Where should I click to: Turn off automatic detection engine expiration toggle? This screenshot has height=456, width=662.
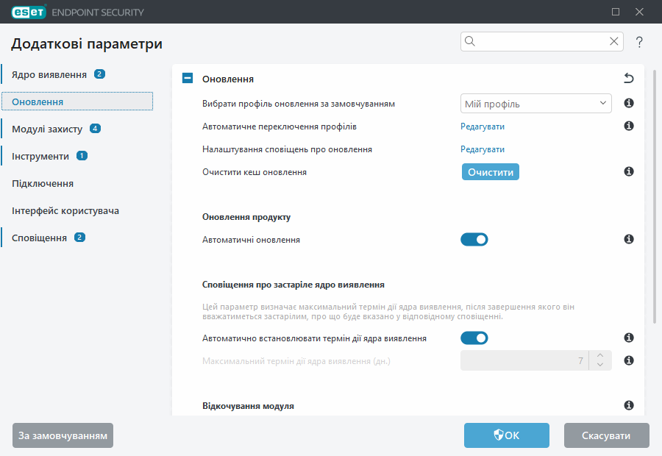coord(474,338)
